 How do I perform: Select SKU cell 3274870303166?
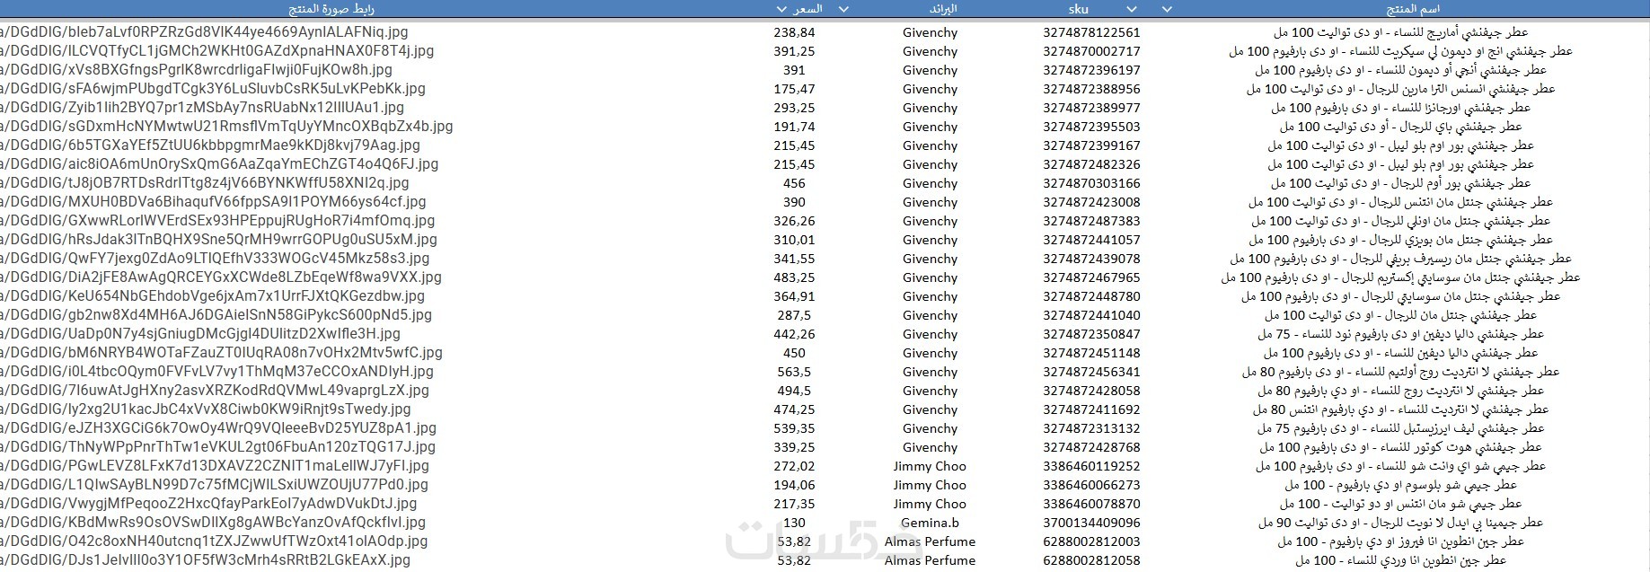(1091, 183)
